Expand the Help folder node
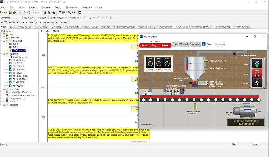This screenshot has height=157, width=269. [4, 34]
